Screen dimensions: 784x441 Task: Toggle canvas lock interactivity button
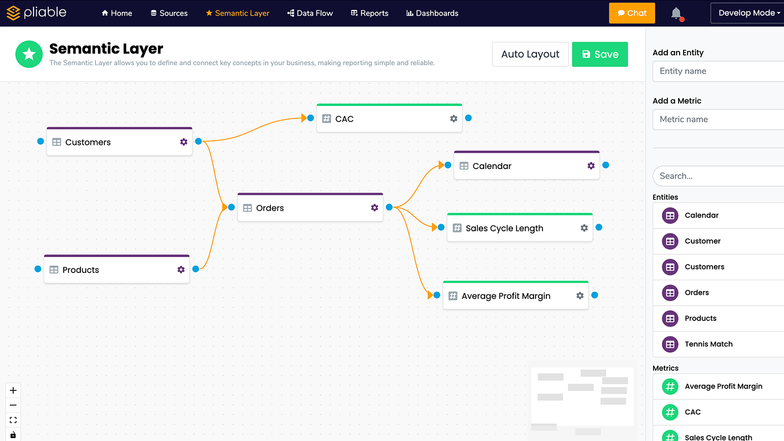13,435
